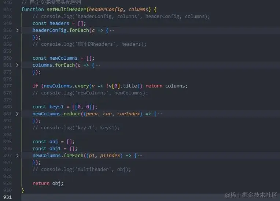Click the const headers declaration line
This screenshot has height=201, width=280.
[59, 23]
